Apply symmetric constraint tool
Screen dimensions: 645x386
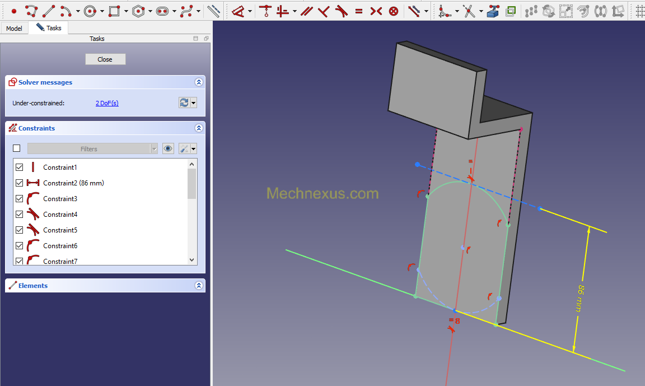376,11
